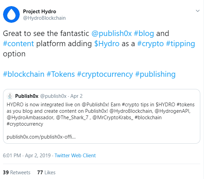Viewport: 204px width, 179px height.
Task: Click the 6:01 PM Apr 2, 2019 timestamp
Action: point(27,156)
